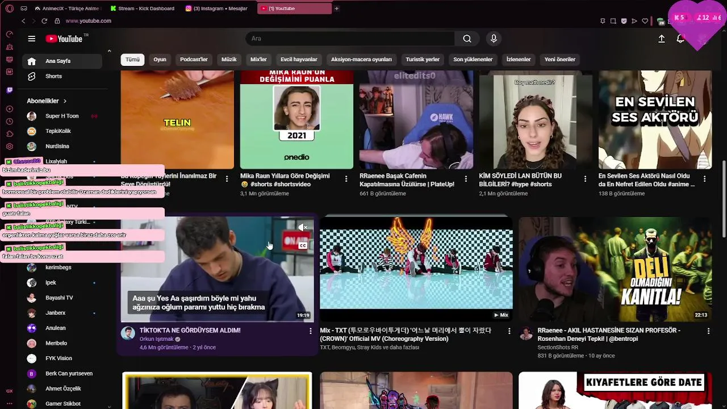Open the YouTube hamburger guide menu
Screen dimensions: 727x409
32,39
